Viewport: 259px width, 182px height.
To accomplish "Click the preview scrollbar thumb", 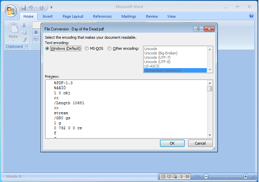I will [210, 89].
